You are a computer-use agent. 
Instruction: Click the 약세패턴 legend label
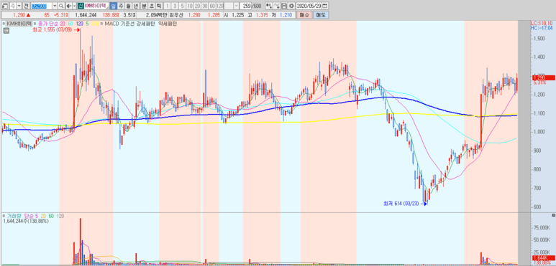(168, 24)
